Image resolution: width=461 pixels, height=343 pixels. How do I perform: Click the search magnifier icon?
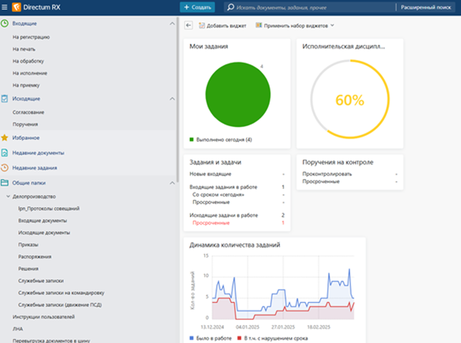point(231,7)
